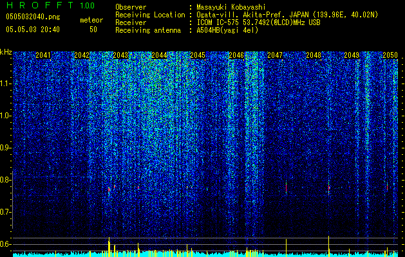Click the 0.9 kHz axis label

(6, 148)
